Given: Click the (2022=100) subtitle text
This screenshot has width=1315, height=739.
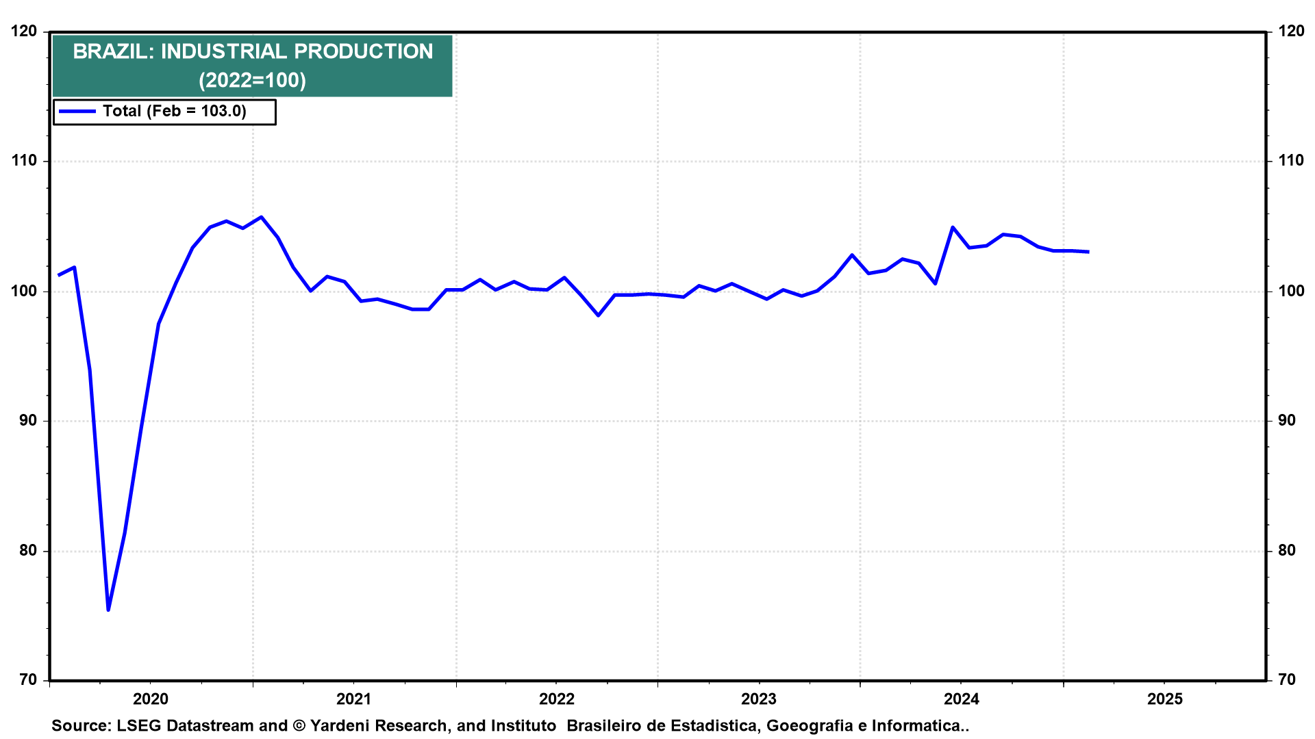Looking at the screenshot, I should click(253, 80).
